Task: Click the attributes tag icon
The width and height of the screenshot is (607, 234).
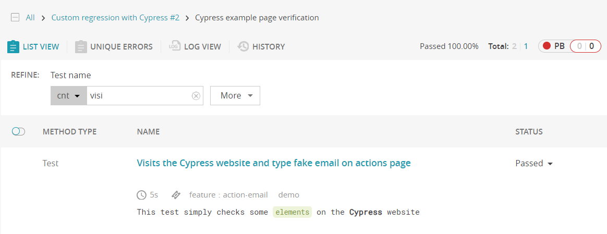Action: click(176, 194)
